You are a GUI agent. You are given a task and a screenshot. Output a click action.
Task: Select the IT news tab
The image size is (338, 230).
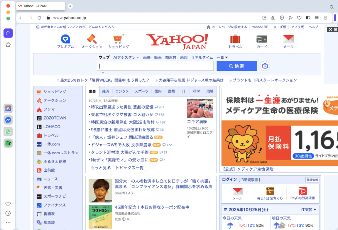184,91
